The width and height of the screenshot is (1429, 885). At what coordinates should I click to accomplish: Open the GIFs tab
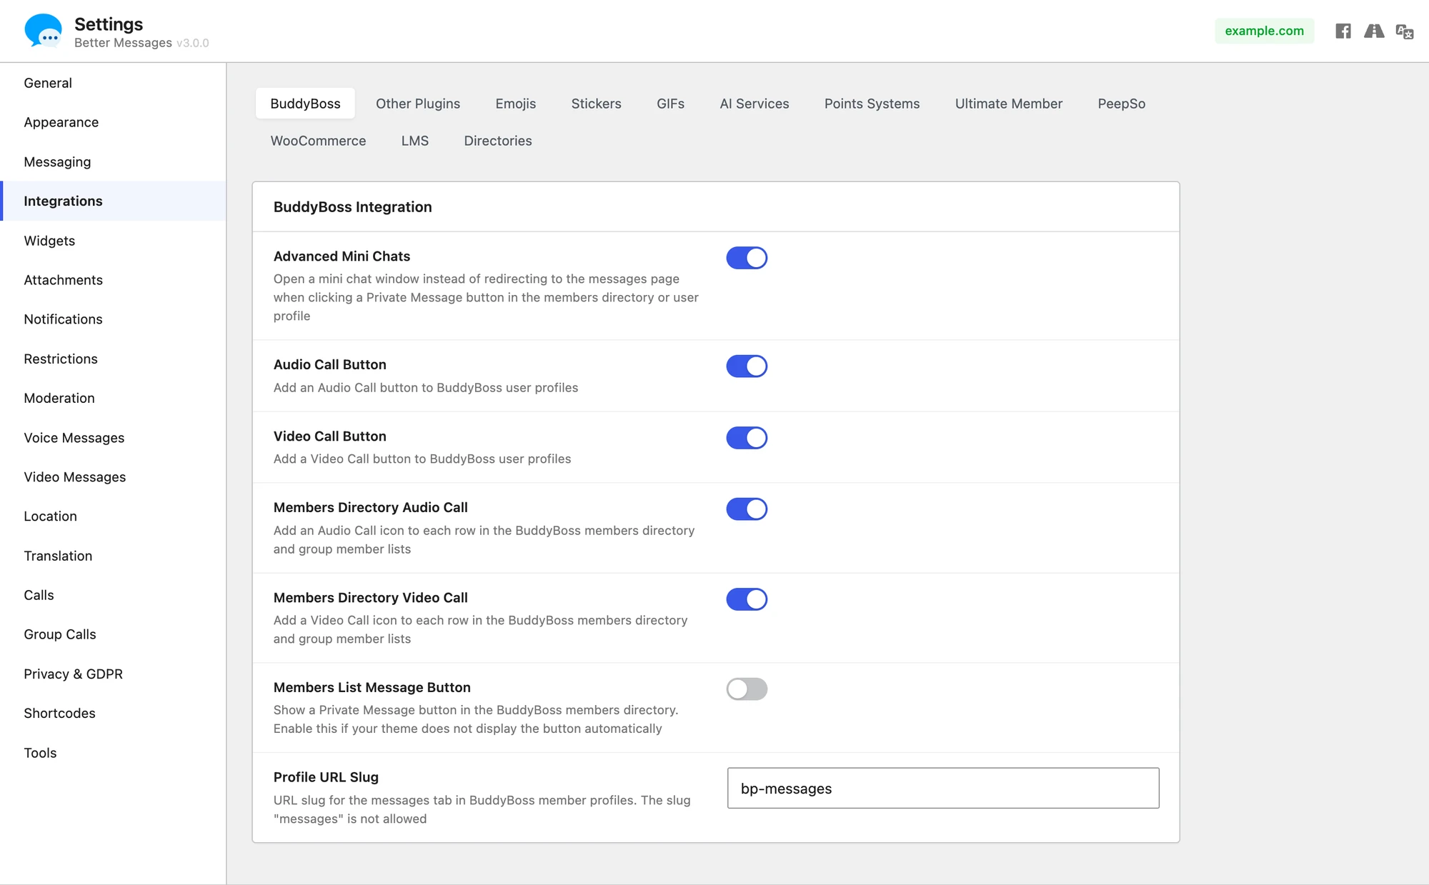point(671,104)
